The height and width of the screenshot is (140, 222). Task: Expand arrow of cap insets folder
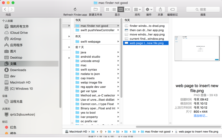tap(118, 78)
